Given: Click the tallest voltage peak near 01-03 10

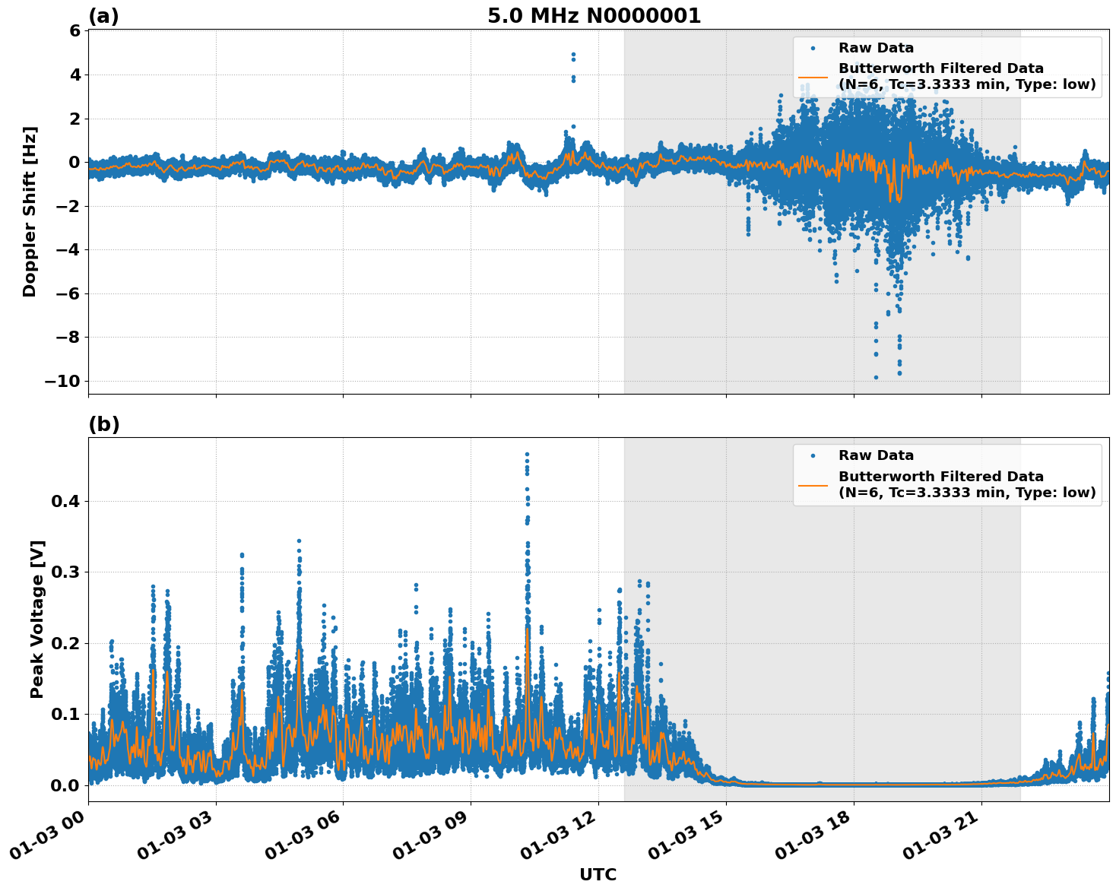Looking at the screenshot, I should click(x=527, y=453).
